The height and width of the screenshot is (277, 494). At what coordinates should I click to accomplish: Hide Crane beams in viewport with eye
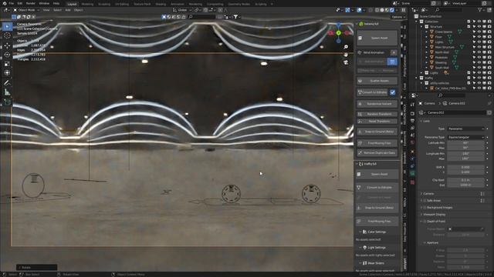[x=479, y=32]
